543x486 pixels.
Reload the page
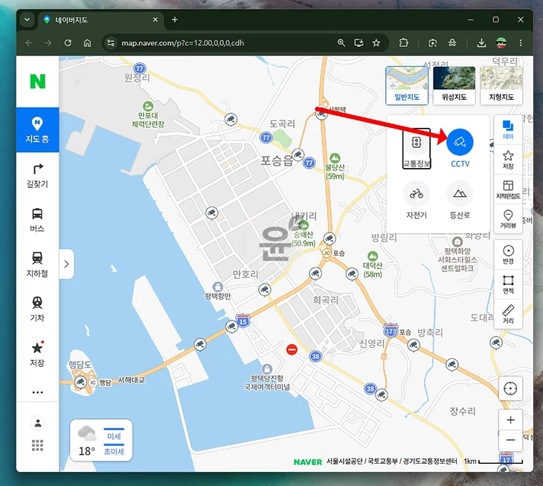(x=68, y=43)
